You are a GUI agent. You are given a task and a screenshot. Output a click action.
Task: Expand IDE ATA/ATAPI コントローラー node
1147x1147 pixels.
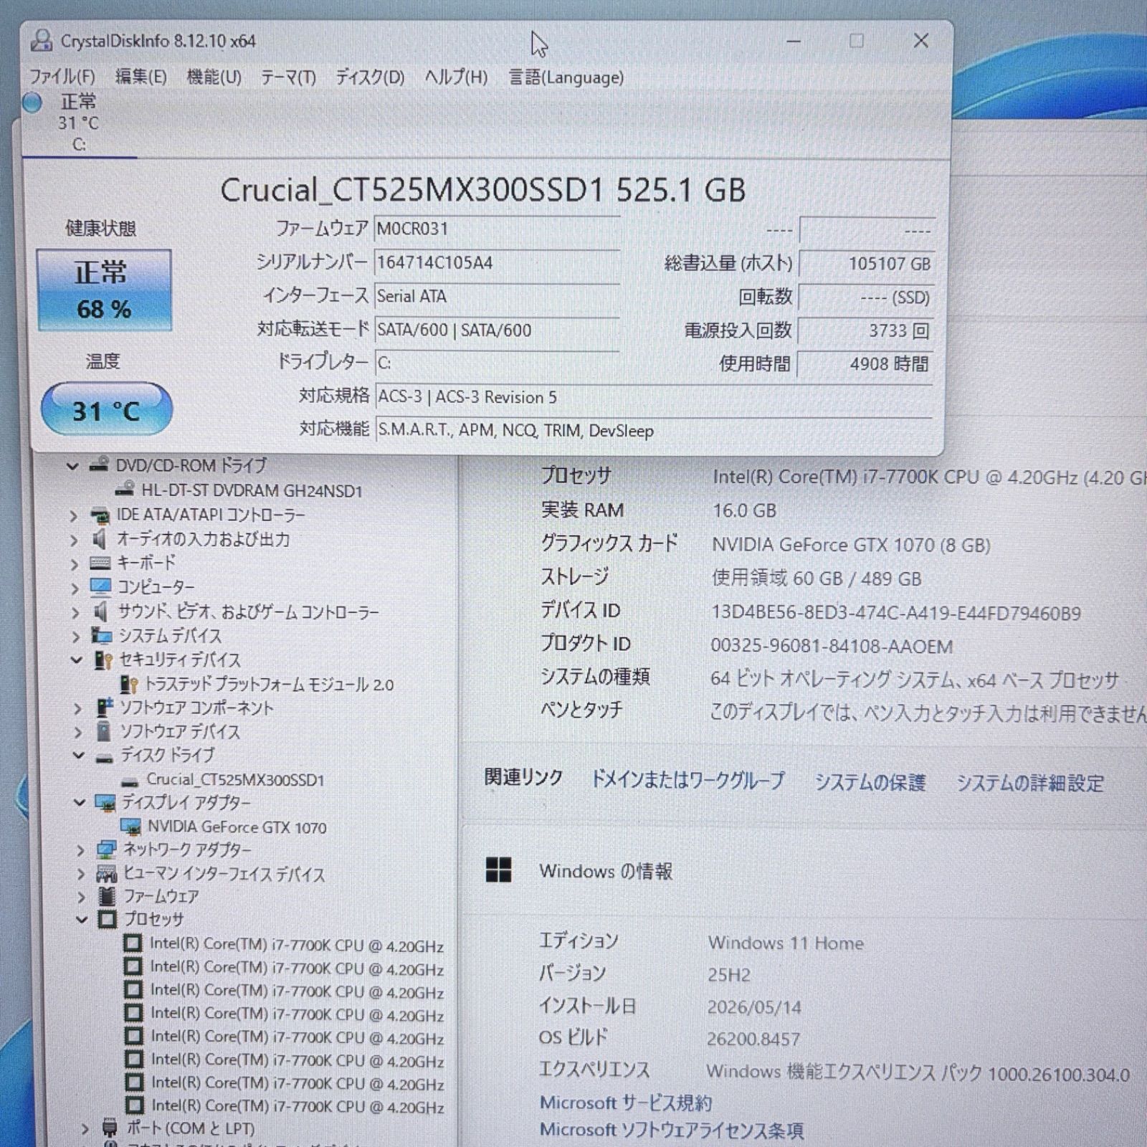coord(73,515)
